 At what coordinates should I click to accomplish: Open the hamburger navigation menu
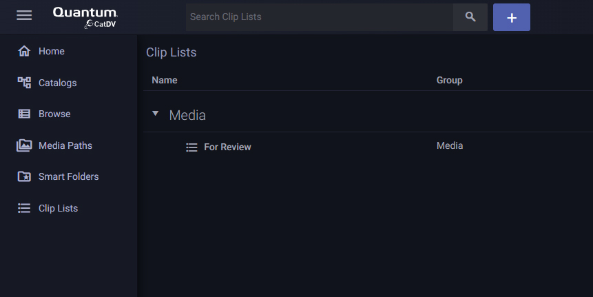pos(24,16)
